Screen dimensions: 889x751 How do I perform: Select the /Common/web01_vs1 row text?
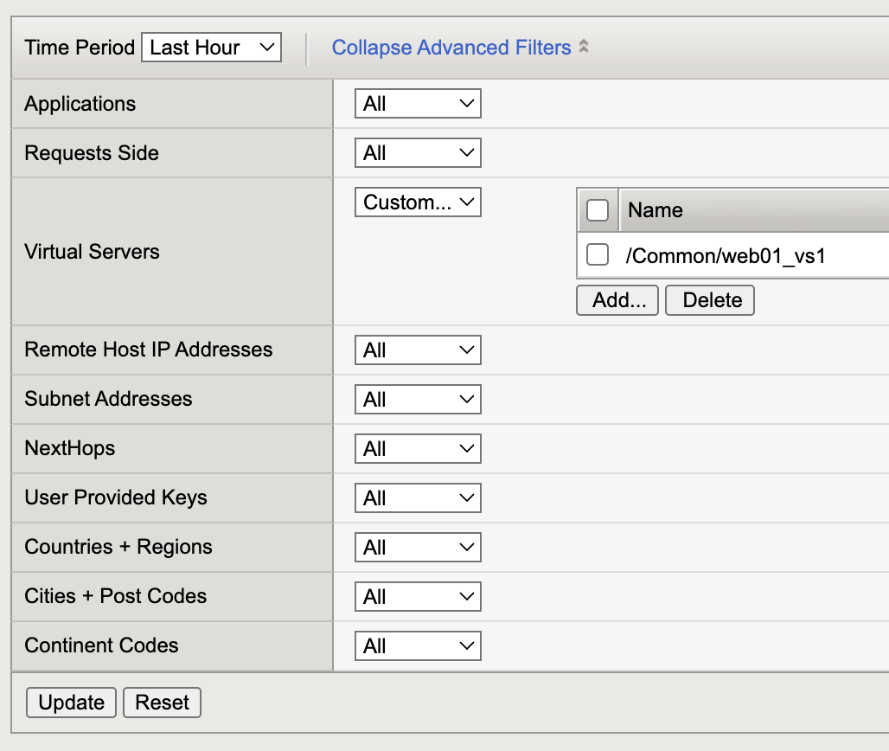click(726, 256)
